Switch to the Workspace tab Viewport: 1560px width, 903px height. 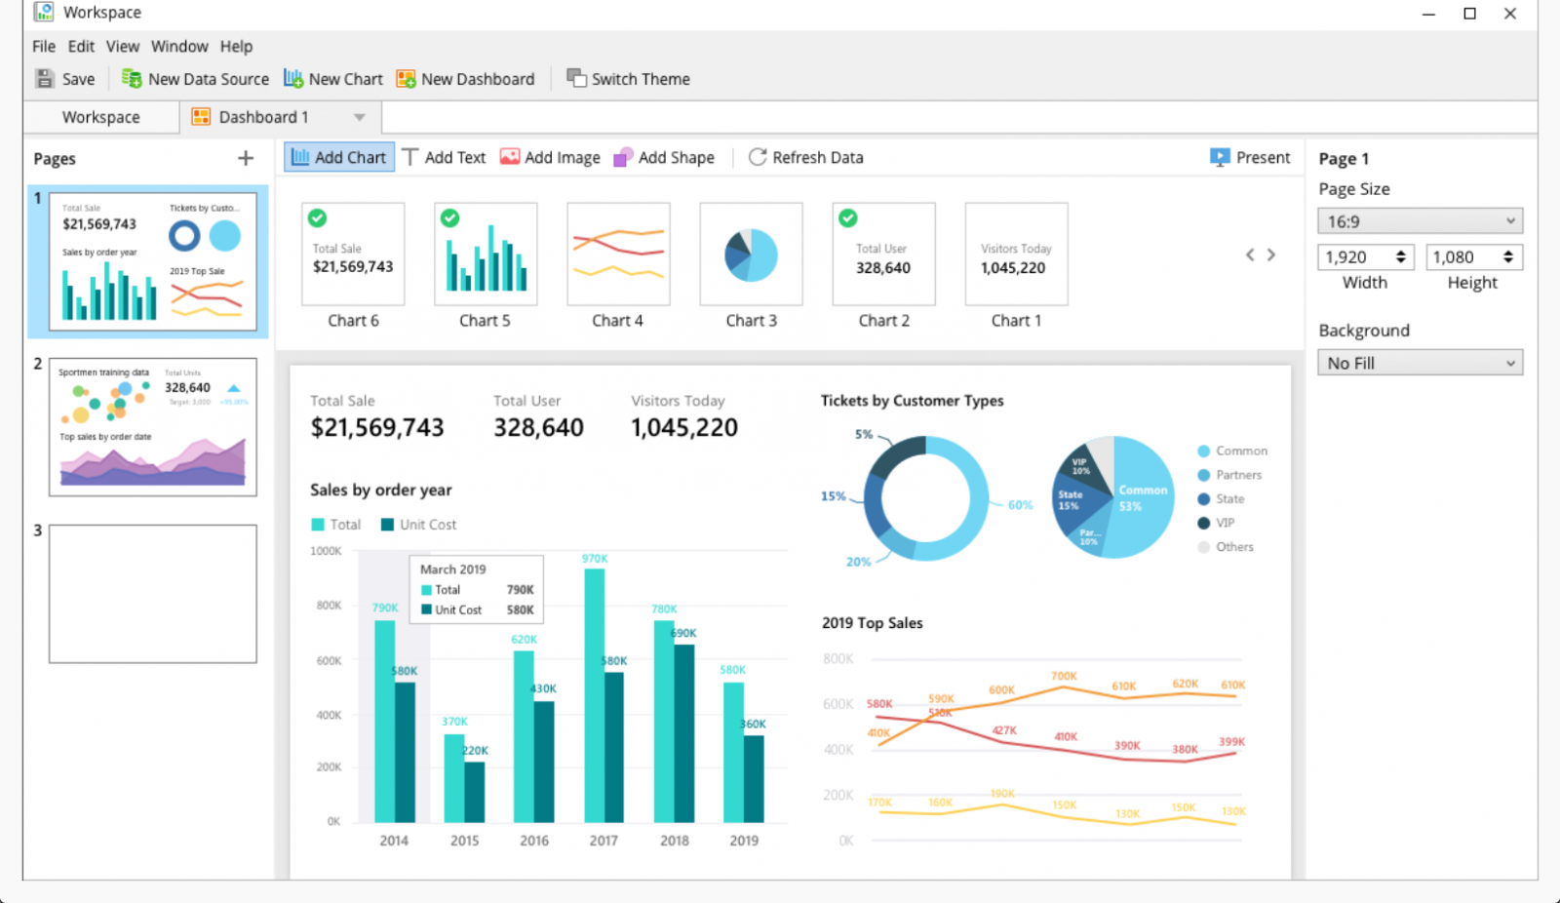click(x=101, y=117)
